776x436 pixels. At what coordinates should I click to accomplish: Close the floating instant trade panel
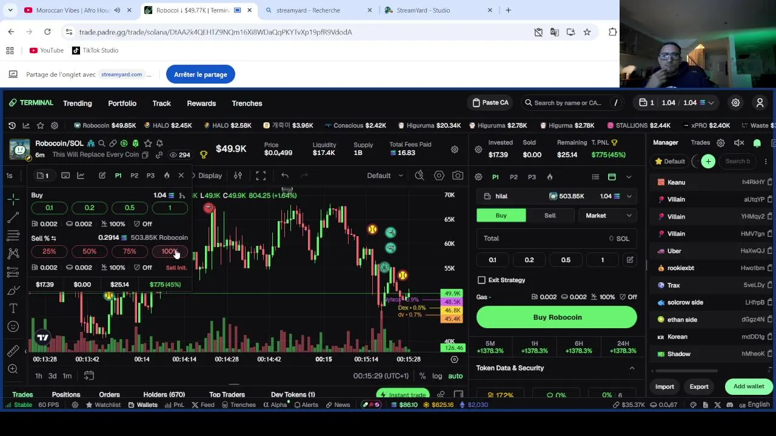181,176
